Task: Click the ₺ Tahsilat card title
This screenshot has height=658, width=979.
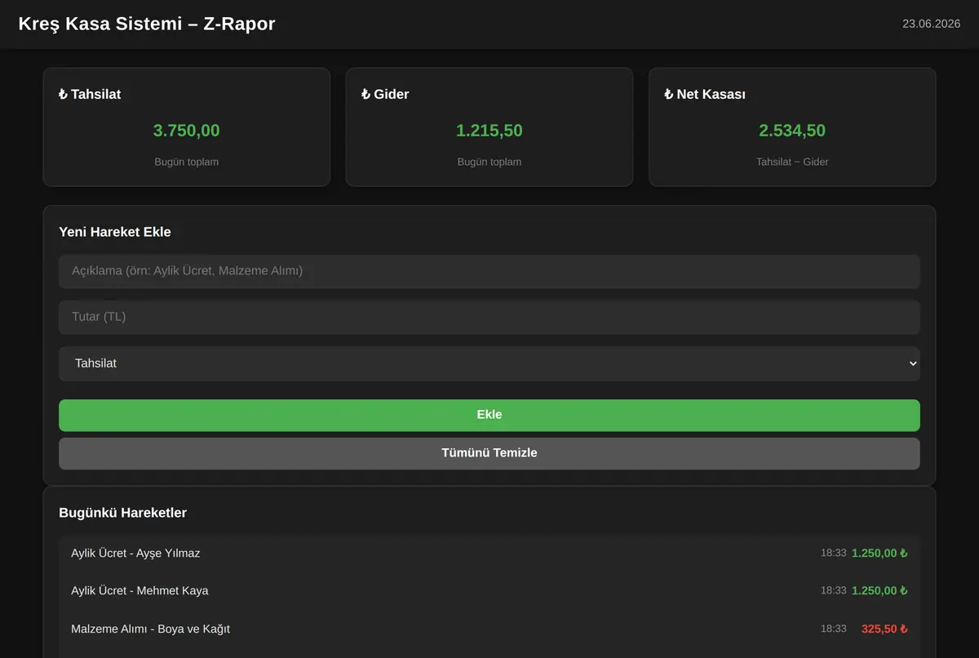Action: tap(90, 95)
